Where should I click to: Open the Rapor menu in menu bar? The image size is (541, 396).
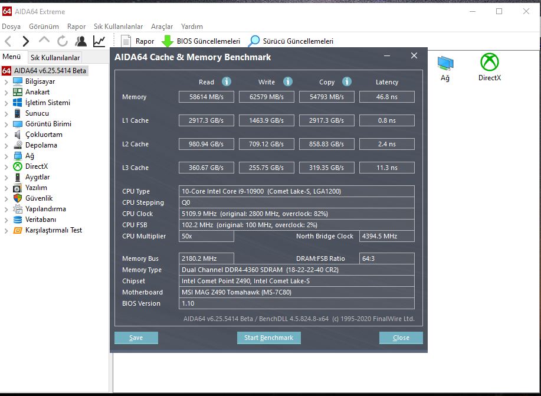(x=76, y=27)
